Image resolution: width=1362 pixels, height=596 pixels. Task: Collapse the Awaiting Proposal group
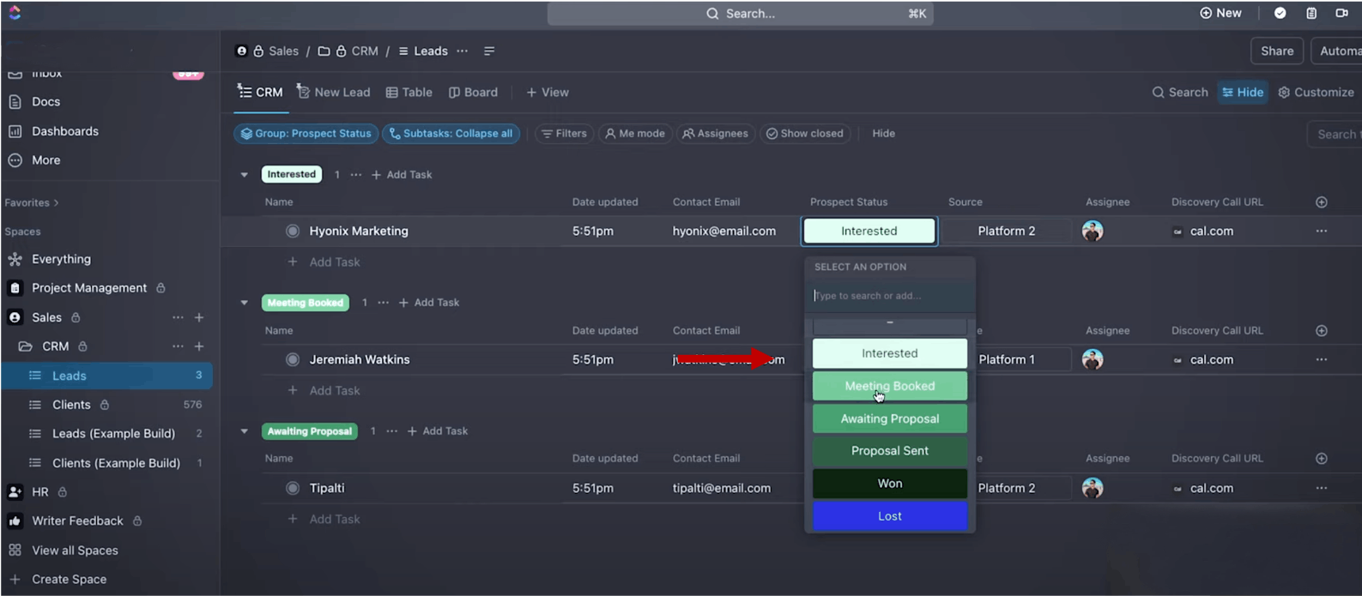245,431
